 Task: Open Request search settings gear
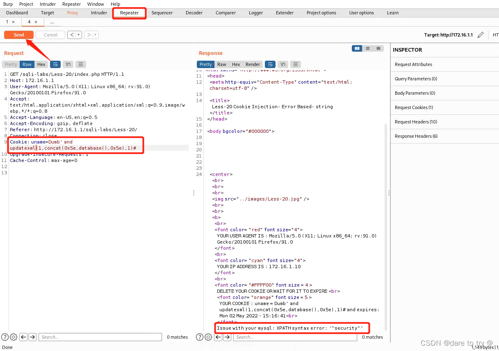(14, 337)
